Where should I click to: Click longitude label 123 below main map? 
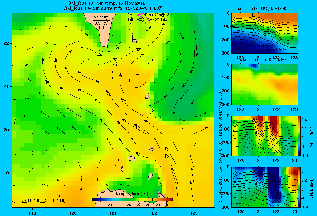(x=194, y=213)
